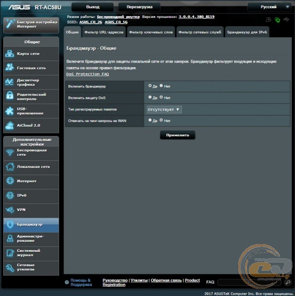Screen dimensions: 295x296
Task: Click the Internet globe icon
Action: point(10,181)
